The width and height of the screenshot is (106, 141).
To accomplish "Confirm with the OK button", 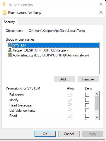I will coord(45,134).
